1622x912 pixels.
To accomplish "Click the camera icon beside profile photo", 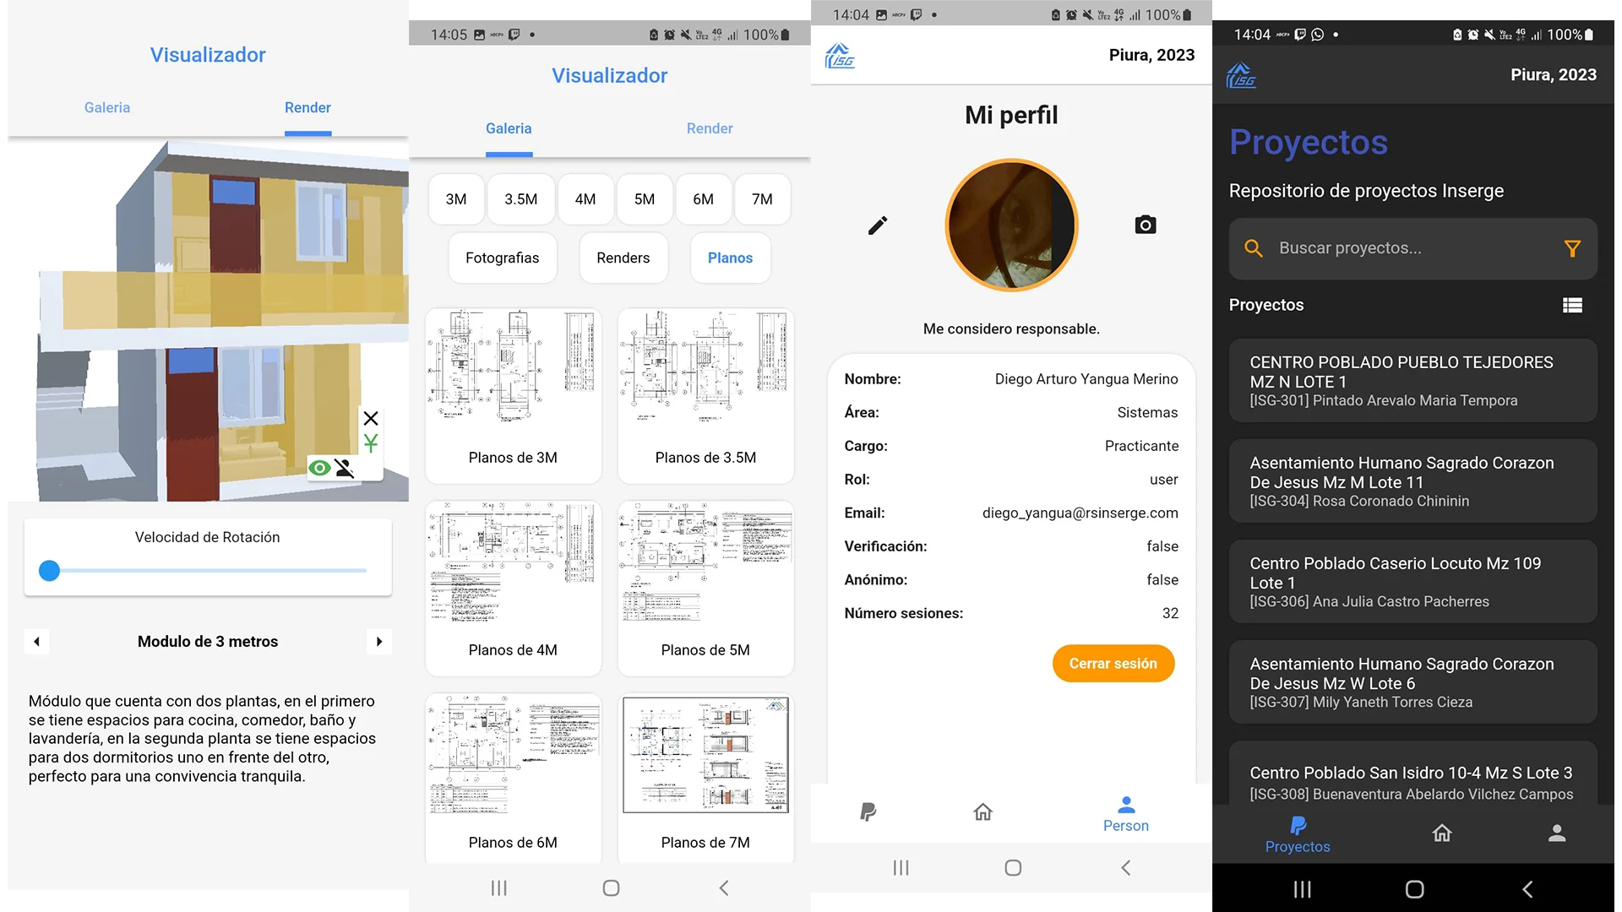I will (x=1145, y=225).
